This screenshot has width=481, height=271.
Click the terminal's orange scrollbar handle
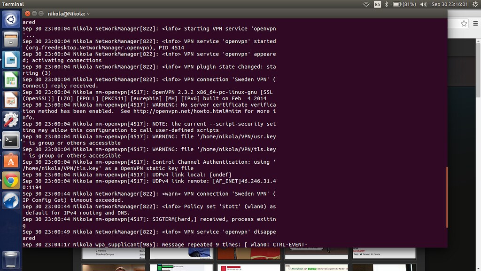click(x=447, y=197)
